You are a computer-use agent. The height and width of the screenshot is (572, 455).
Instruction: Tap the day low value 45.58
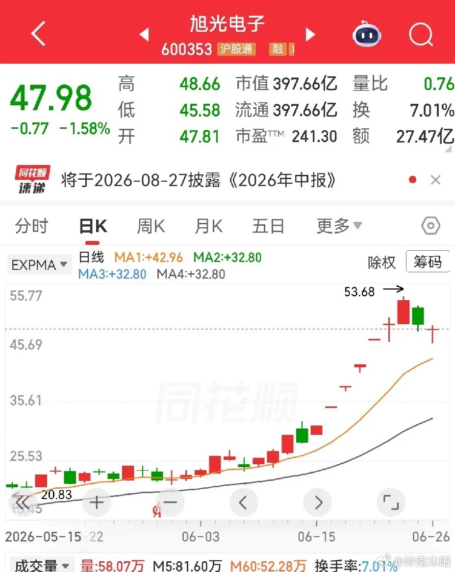200,110
